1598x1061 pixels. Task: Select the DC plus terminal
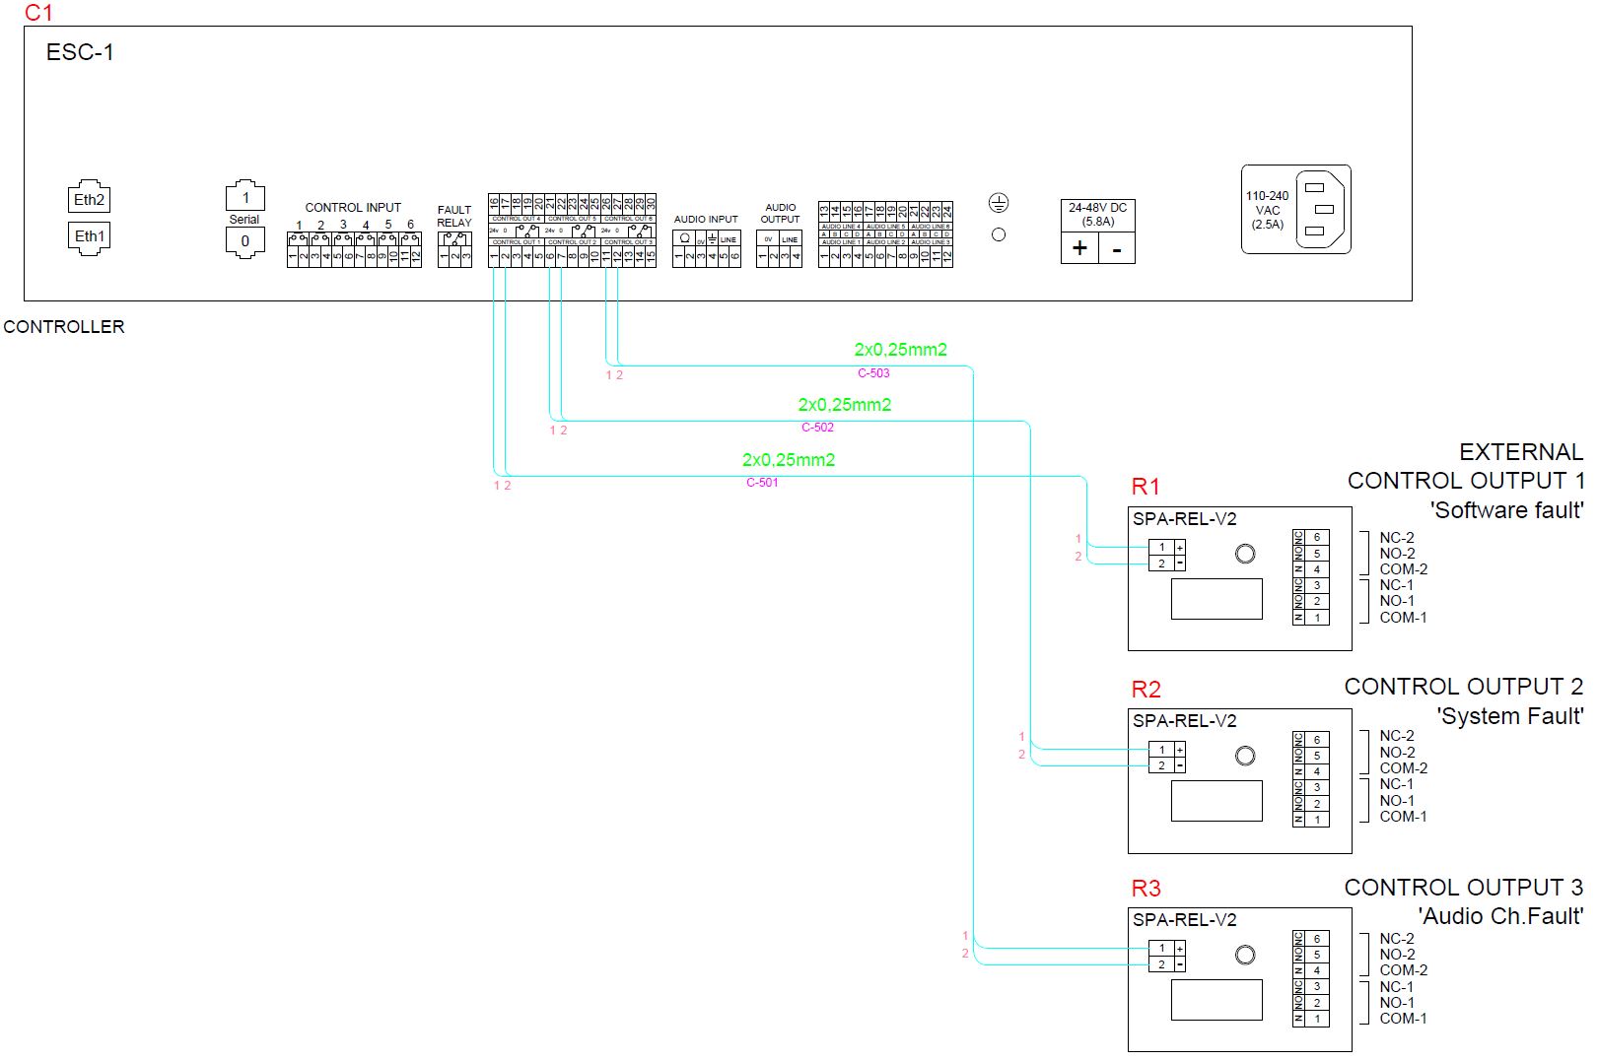click(x=1079, y=248)
